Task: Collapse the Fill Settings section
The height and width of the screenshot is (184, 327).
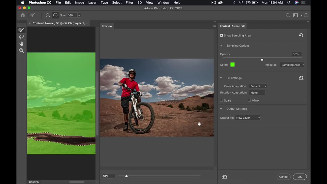Action: tap(221, 78)
